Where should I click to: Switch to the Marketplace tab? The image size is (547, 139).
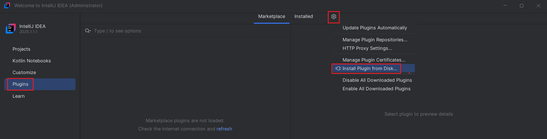click(x=272, y=17)
